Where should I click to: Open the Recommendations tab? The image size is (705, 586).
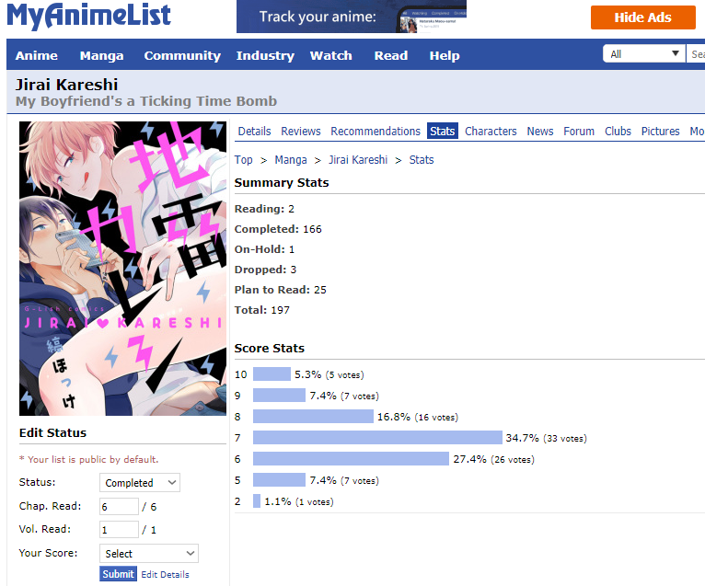tap(376, 132)
